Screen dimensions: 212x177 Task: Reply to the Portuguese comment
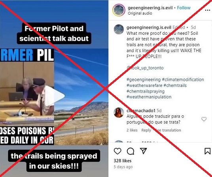click(x=146, y=130)
